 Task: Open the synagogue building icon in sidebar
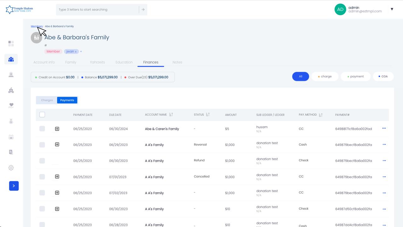(11, 90)
